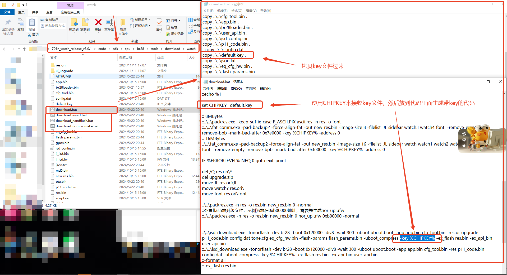The width and height of the screenshot is (507, 275).
Task: Sort by the Name (名称) column header
Action: (x=53, y=57)
